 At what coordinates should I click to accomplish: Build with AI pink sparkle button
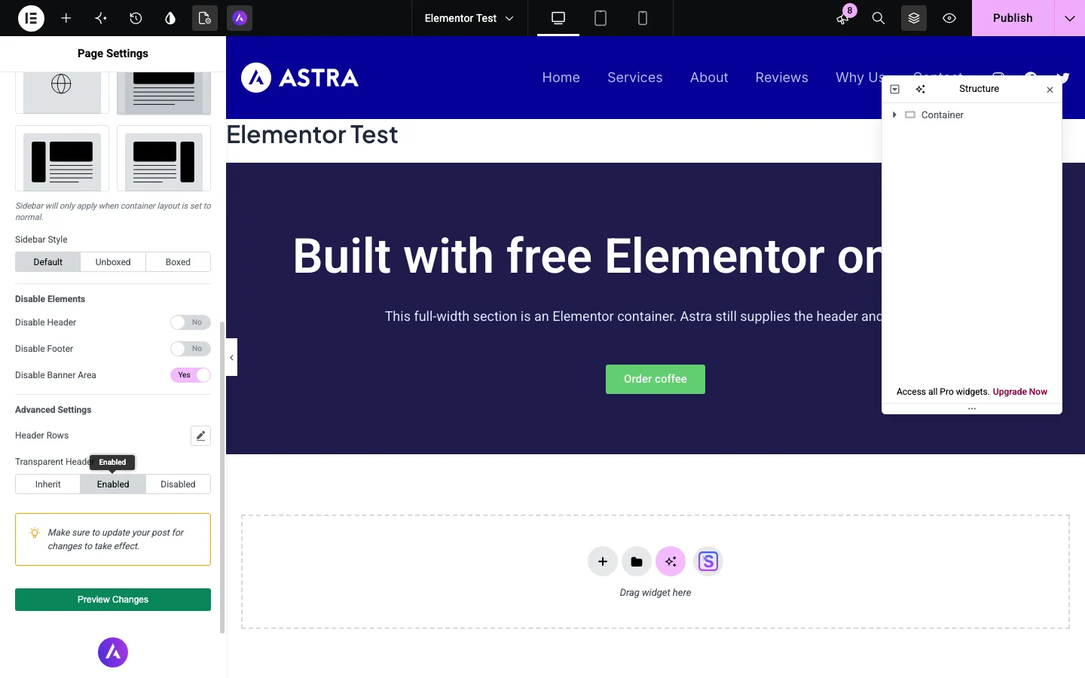pos(671,561)
